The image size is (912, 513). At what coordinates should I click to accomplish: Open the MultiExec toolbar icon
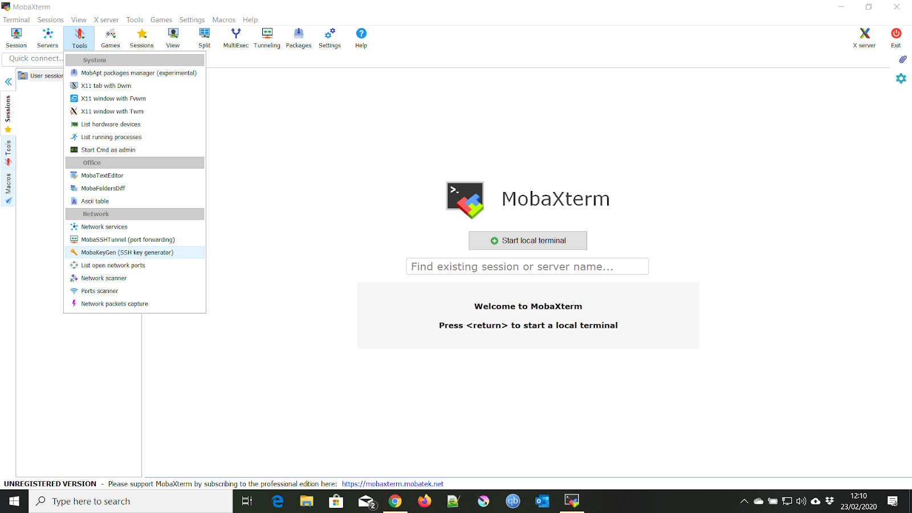tap(236, 38)
